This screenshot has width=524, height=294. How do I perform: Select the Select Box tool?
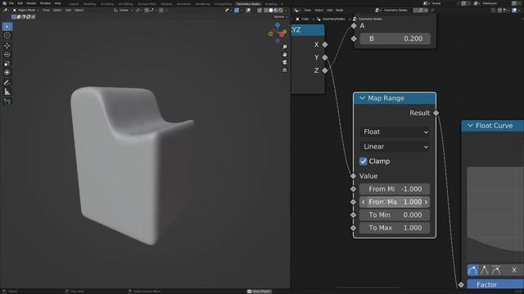pos(7,27)
